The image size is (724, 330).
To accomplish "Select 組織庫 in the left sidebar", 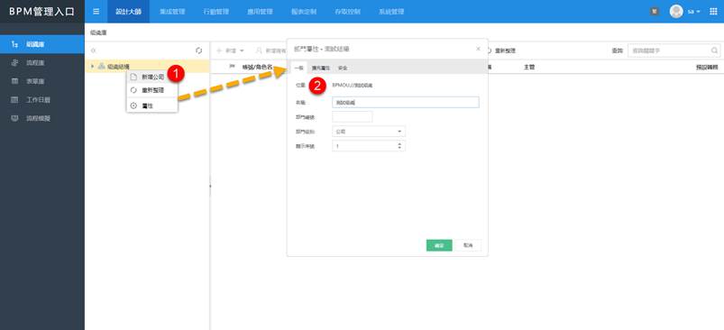I will tap(42, 44).
